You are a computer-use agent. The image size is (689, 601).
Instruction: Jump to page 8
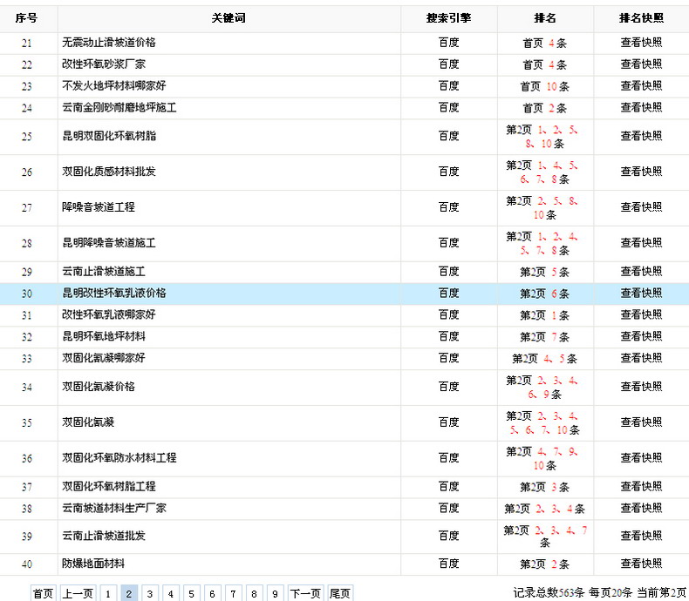pos(254,593)
